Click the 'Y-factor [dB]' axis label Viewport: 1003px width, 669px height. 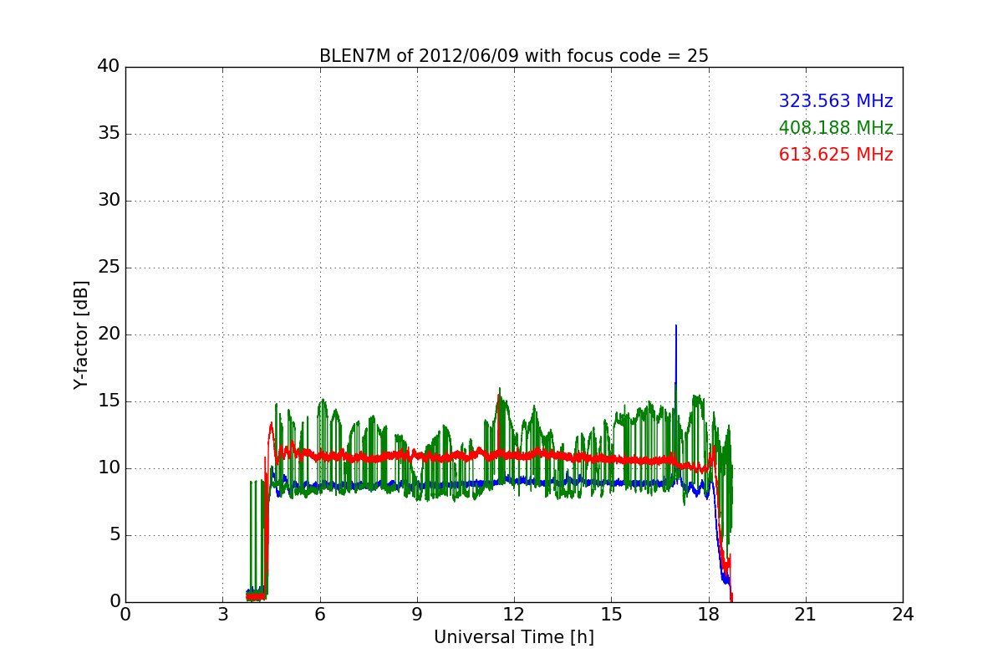tap(81, 334)
